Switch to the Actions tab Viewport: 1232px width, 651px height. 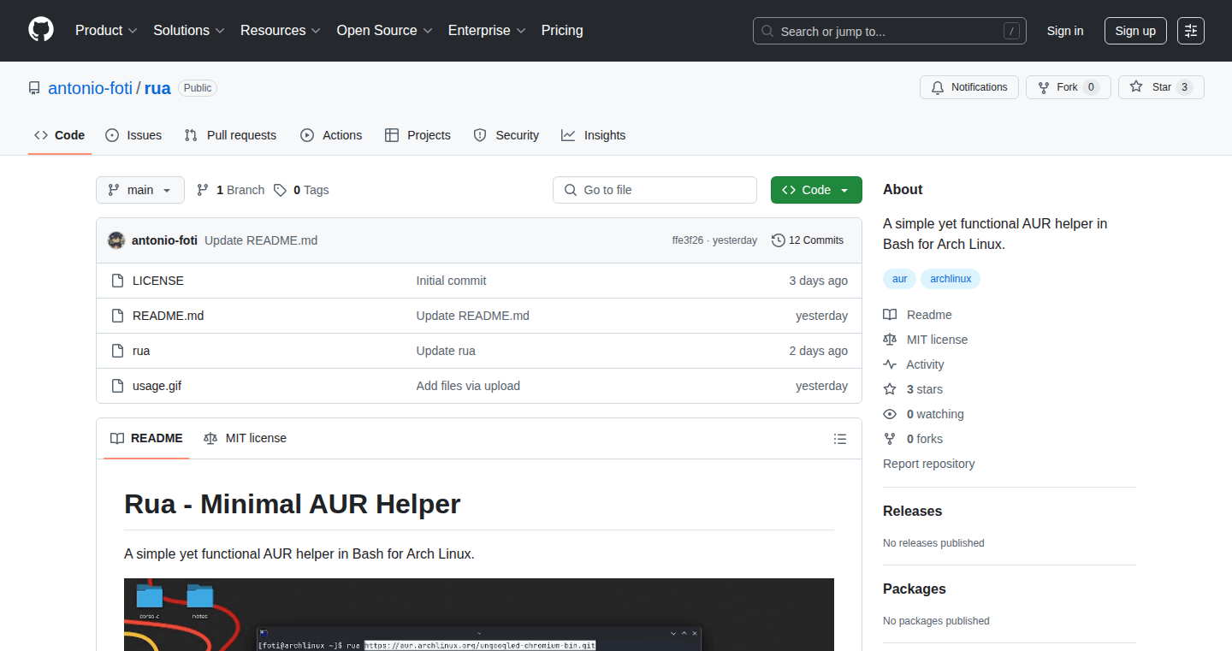(x=331, y=135)
